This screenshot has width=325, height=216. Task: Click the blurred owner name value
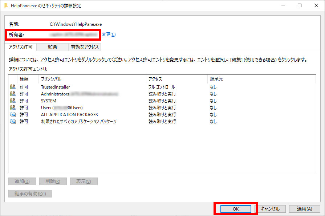(x=73, y=34)
